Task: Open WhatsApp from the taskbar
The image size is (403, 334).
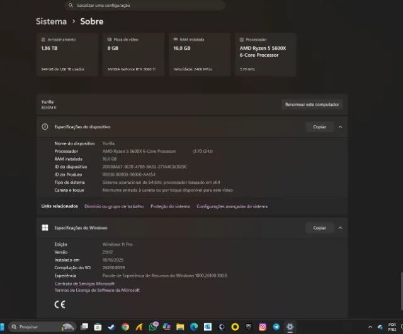Action: [153, 327]
